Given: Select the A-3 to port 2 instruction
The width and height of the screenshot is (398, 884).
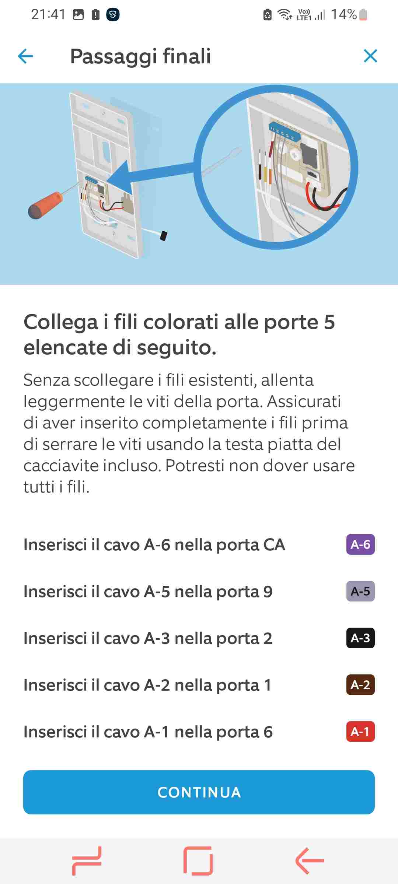Looking at the screenshot, I should (148, 638).
